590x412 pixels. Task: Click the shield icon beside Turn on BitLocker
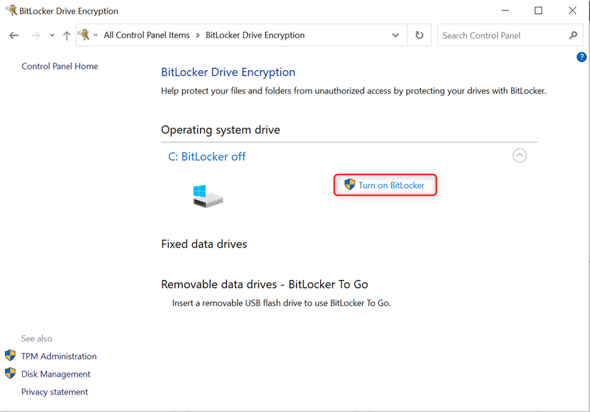pos(350,184)
